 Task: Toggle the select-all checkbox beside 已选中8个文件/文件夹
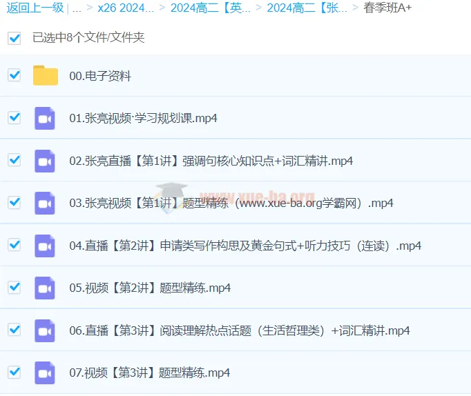tap(14, 38)
